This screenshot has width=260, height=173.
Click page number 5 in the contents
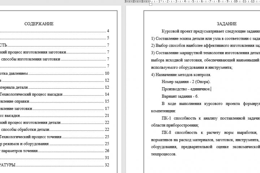click(108, 38)
